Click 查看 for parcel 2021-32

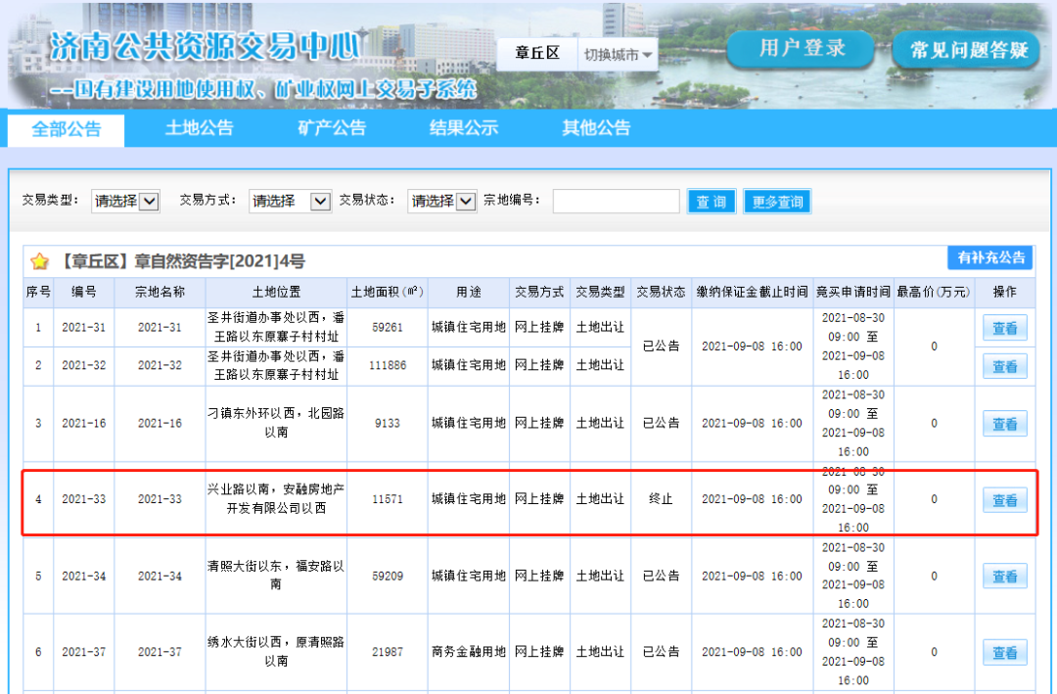(x=1004, y=366)
